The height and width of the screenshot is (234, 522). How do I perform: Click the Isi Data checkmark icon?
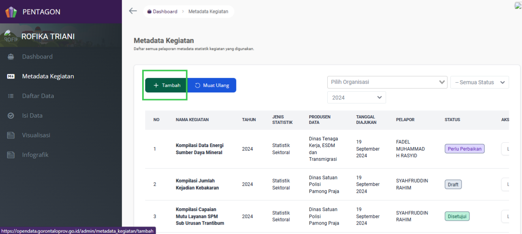11,116
